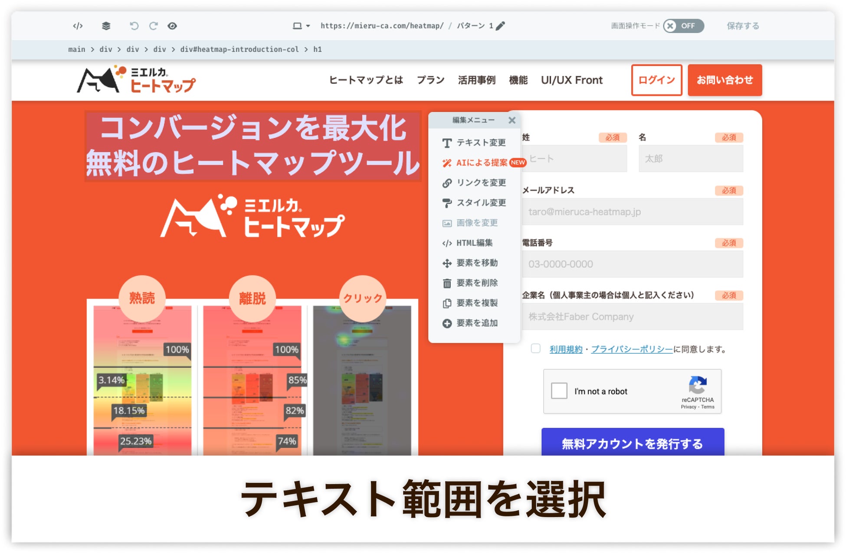Image resolution: width=846 pixels, height=554 pixels.
Task: Select div#heatmap-introduction-col in breadcrumb
Action: (239, 49)
